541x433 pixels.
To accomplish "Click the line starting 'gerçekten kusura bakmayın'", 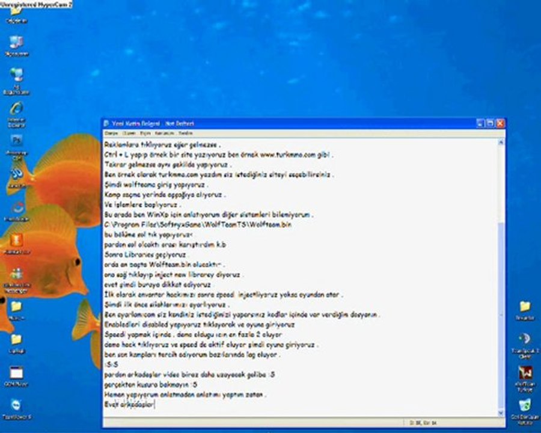I will (x=150, y=385).
